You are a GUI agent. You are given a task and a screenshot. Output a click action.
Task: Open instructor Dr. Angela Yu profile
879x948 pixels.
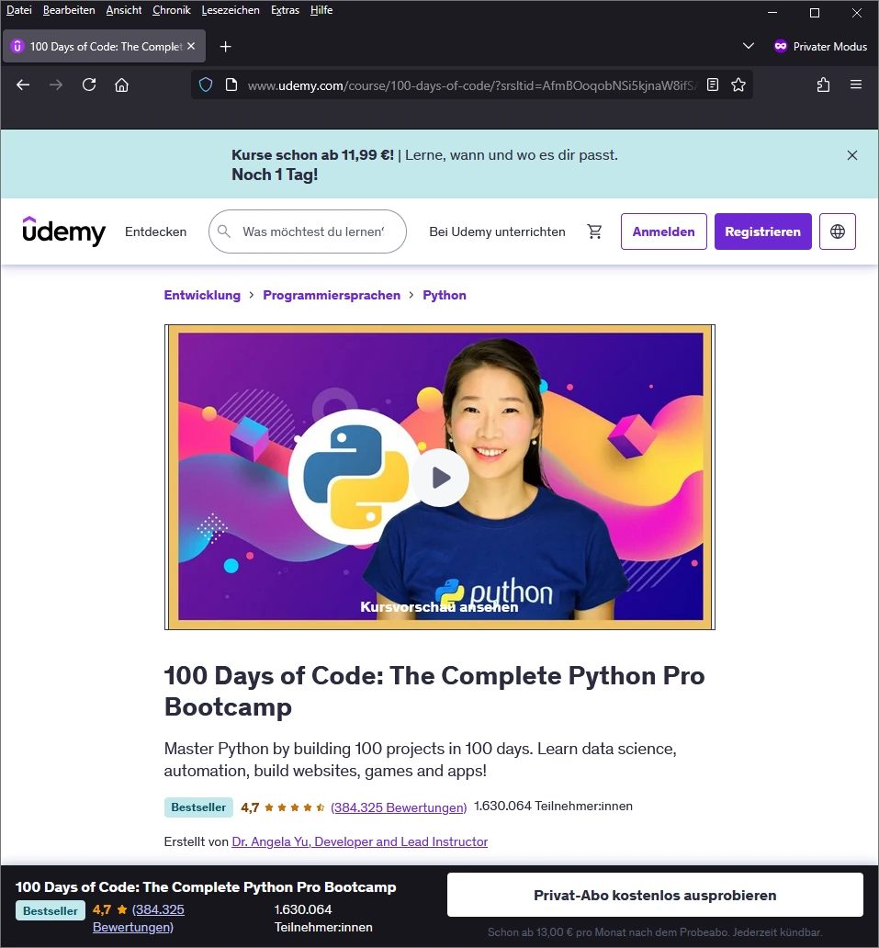point(360,841)
